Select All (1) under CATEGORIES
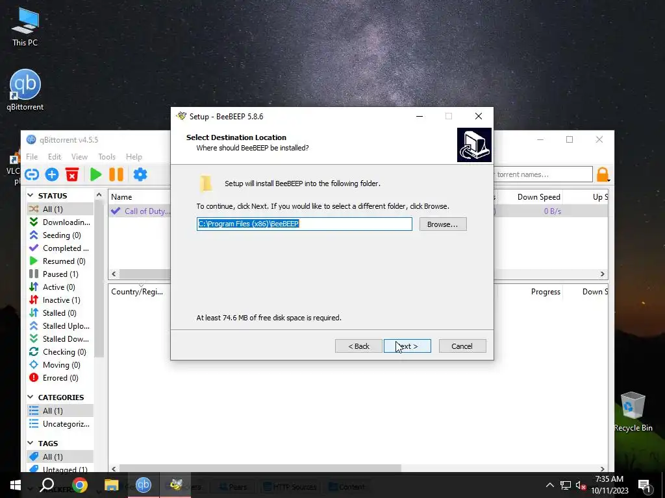The image size is (665, 498). pyautogui.click(x=60, y=410)
